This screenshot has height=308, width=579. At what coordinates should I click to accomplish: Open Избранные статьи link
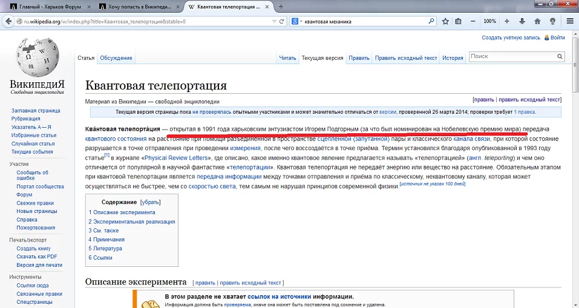tap(34, 135)
